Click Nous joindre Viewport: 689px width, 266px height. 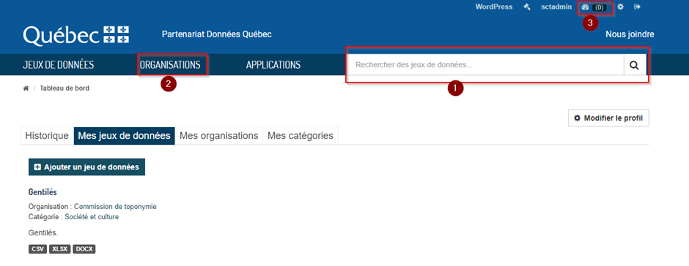[630, 34]
